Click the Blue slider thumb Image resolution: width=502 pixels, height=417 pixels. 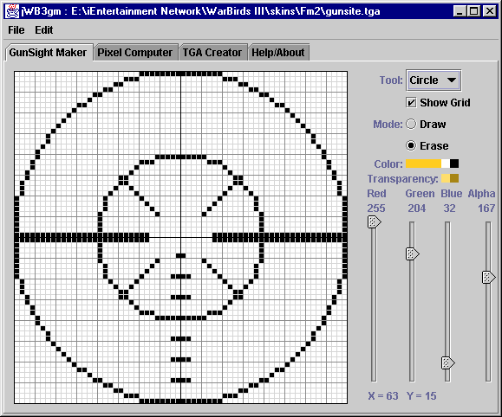448,363
